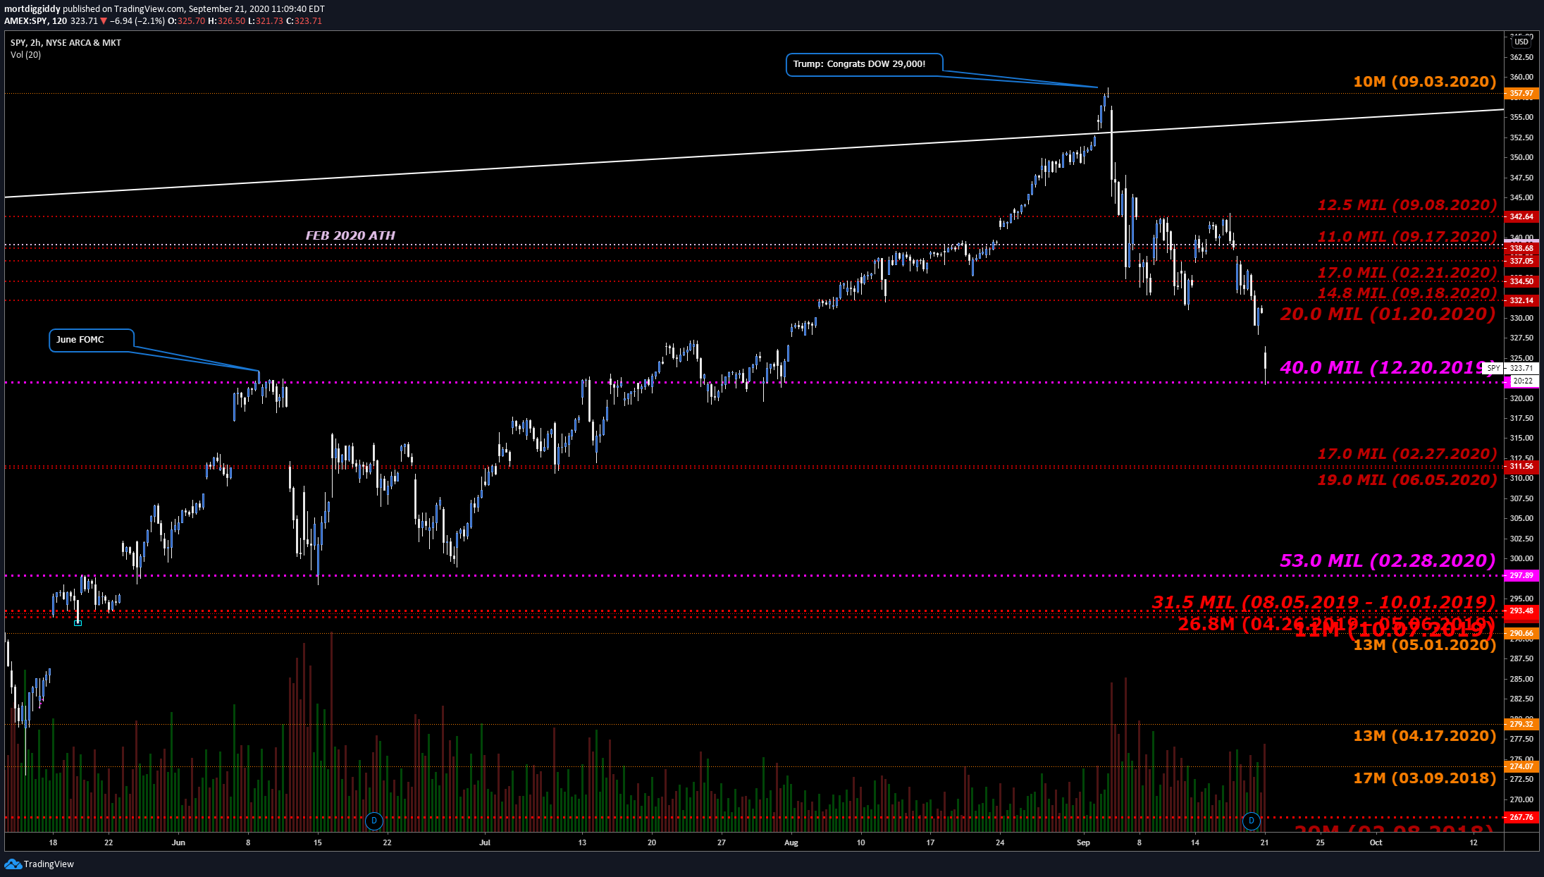Click the '10M (09.03.2020)' level label
This screenshot has width=1544, height=877.
[1424, 82]
